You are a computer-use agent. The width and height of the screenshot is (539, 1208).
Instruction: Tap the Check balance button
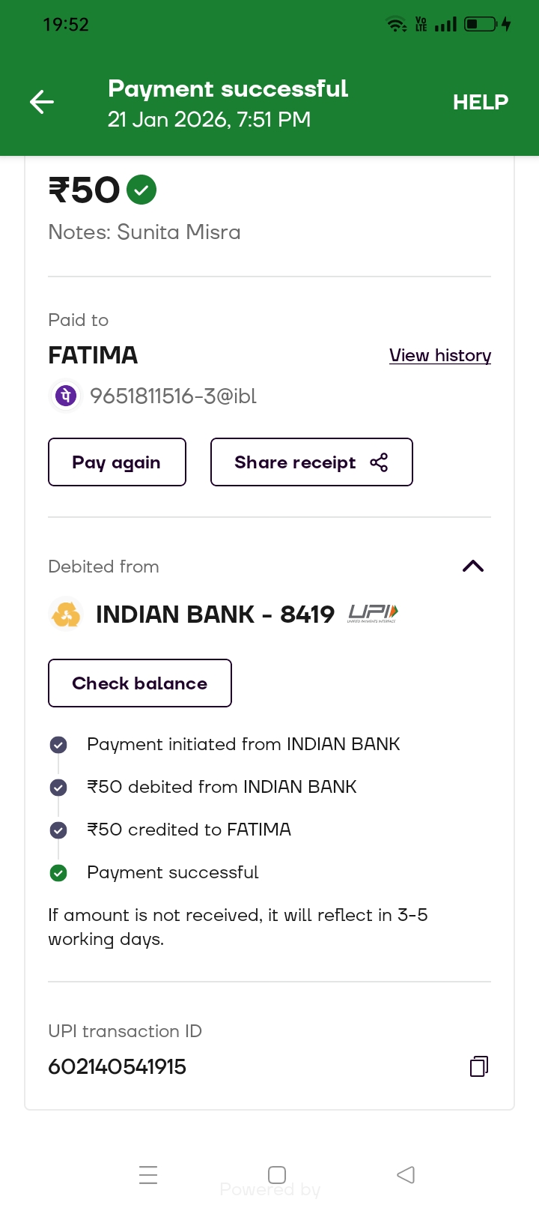pyautogui.click(x=140, y=683)
